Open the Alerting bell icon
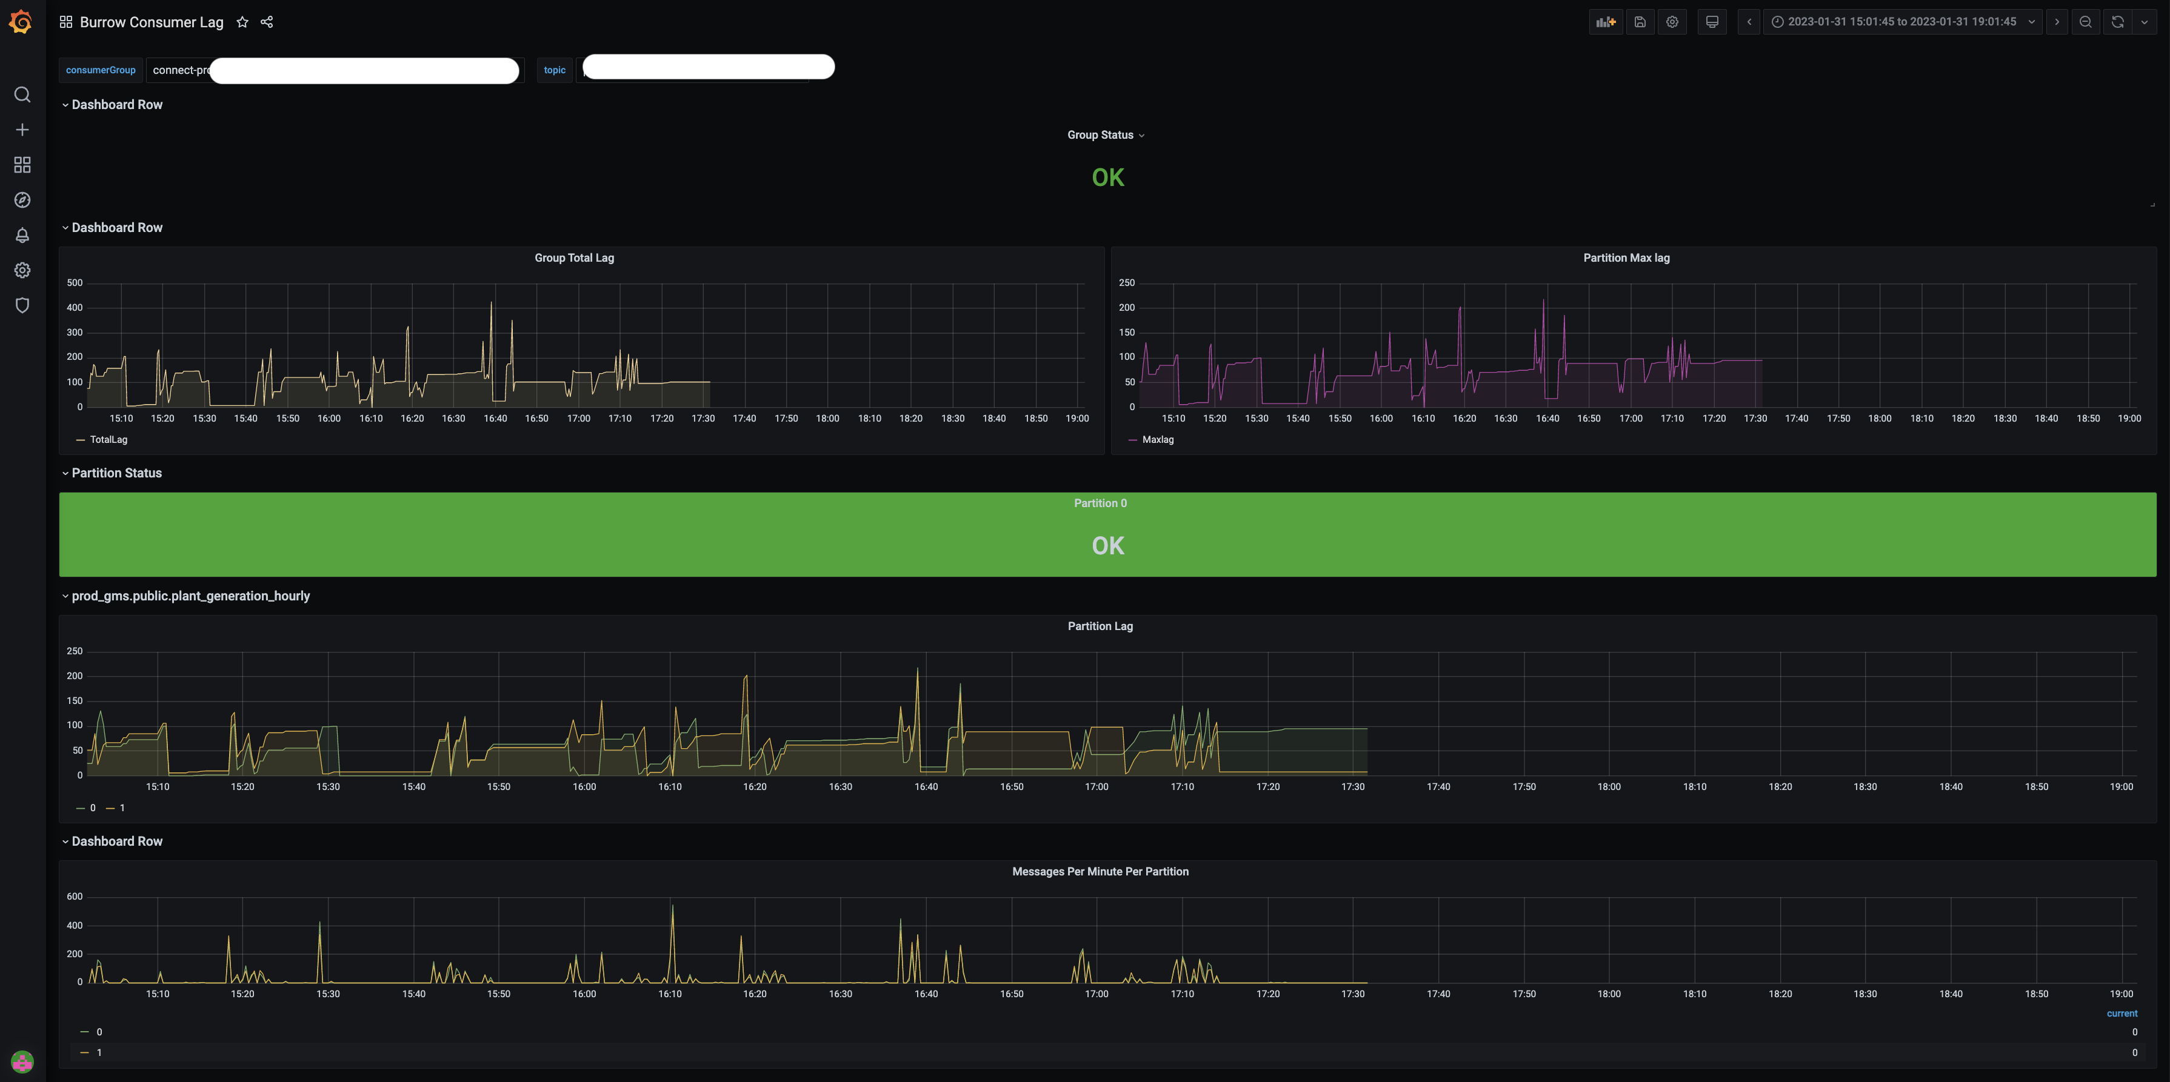Screen dimensions: 2170x1082 point(22,236)
